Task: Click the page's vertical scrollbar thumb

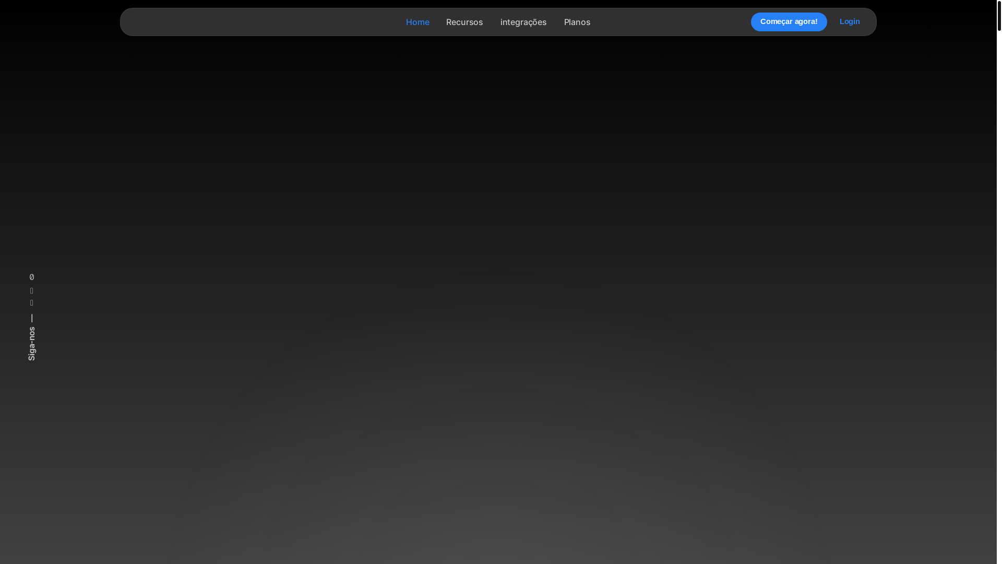Action: [999, 16]
